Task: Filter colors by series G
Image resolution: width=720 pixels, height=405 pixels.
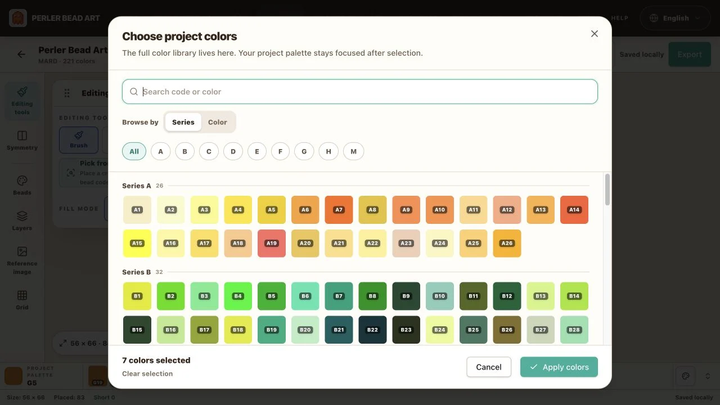Action: (x=304, y=151)
